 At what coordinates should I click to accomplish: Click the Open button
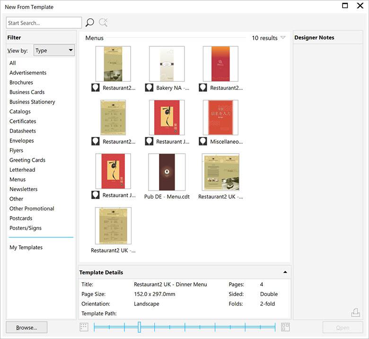tap(343, 327)
